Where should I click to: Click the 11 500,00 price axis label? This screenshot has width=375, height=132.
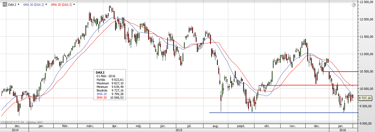(x=366, y=37)
